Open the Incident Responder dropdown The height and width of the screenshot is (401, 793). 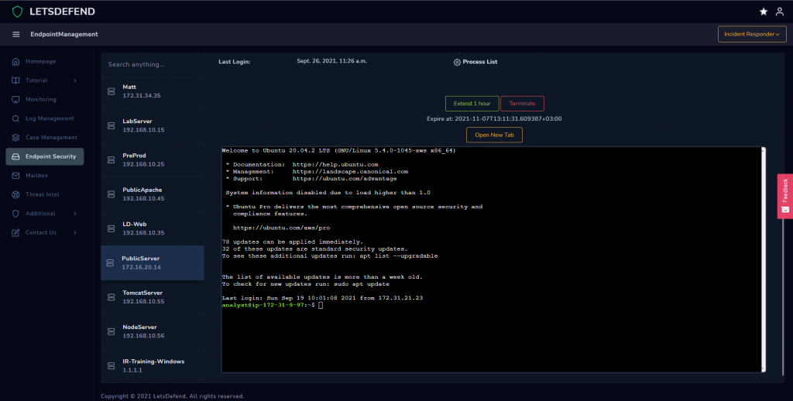(x=751, y=34)
